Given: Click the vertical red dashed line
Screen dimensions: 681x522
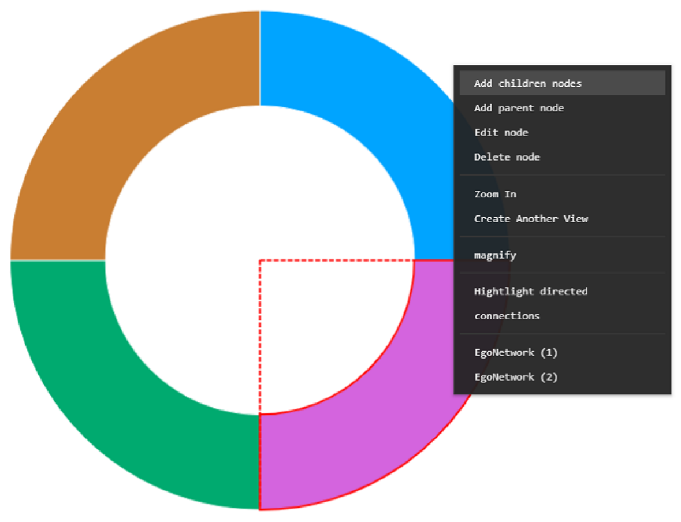Looking at the screenshot, I should click(260, 335).
